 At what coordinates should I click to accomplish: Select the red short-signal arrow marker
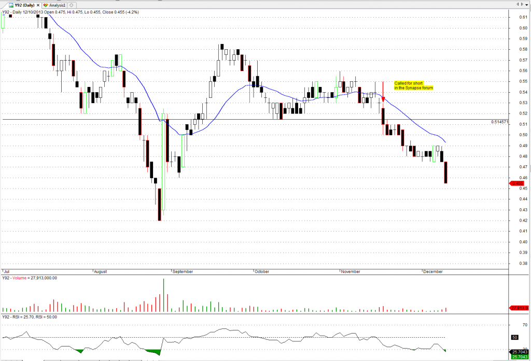[383, 98]
